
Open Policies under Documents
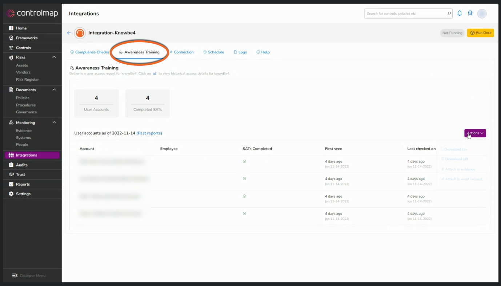pyautogui.click(x=23, y=98)
